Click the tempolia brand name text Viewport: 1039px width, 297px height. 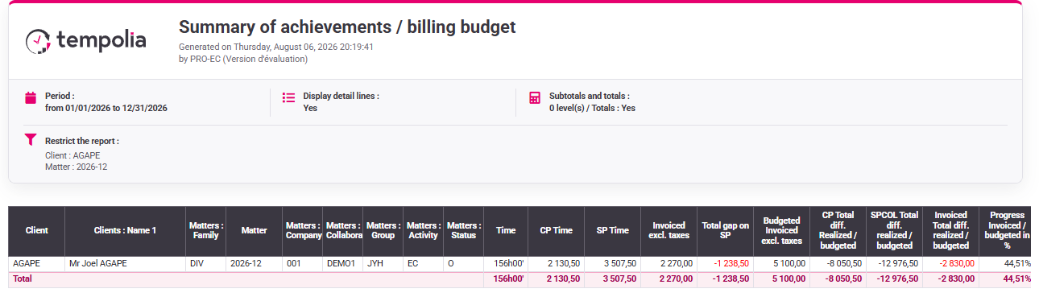[101, 40]
